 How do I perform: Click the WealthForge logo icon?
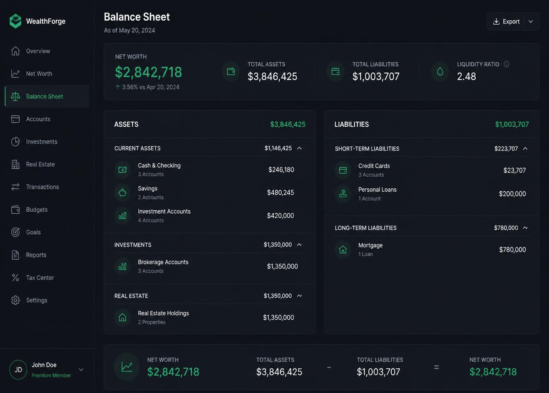16,21
